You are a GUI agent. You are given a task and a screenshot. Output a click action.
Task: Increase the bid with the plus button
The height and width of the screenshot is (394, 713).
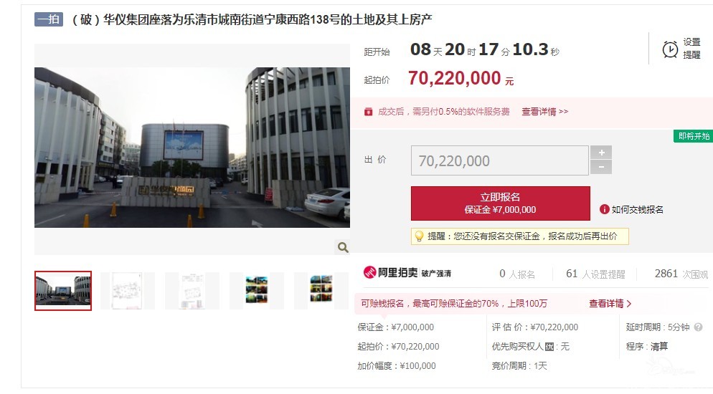pos(601,153)
